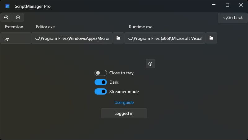Open the info circle icon button
Viewport: 248px width, 140px height.
coord(150,64)
